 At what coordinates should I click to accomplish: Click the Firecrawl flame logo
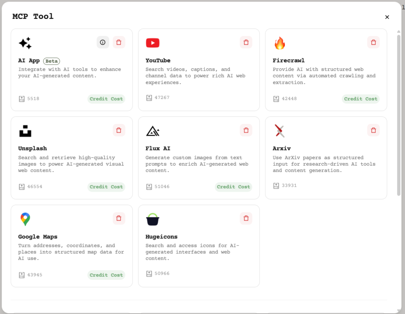pos(280,43)
